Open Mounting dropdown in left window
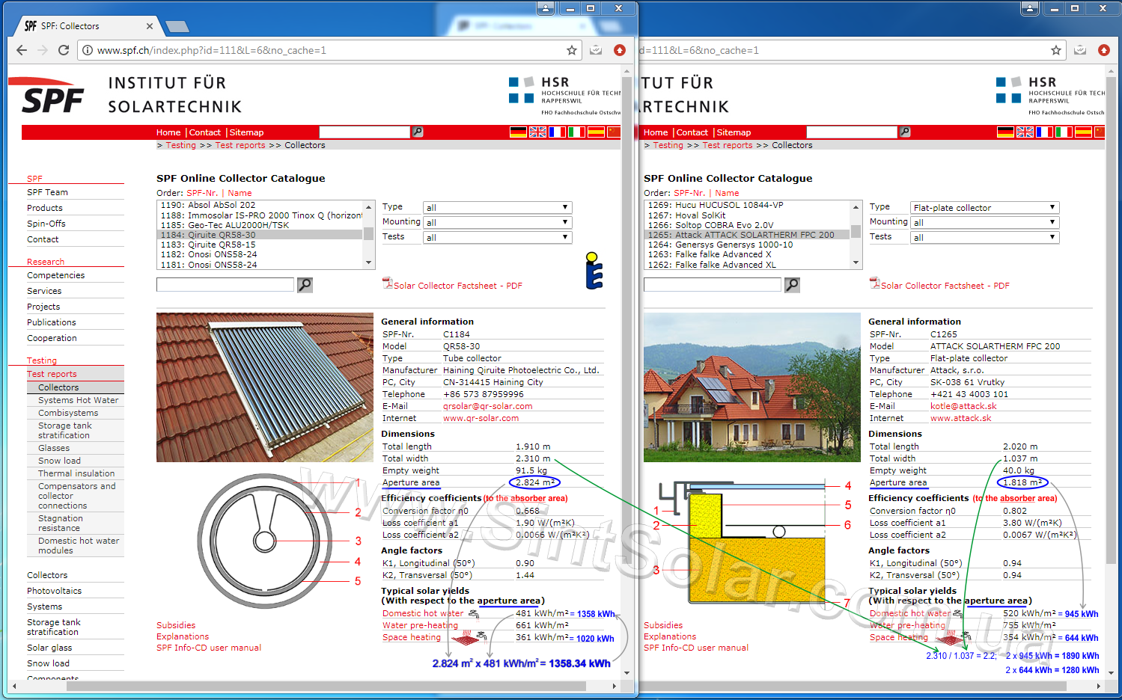1122x700 pixels. tap(497, 222)
